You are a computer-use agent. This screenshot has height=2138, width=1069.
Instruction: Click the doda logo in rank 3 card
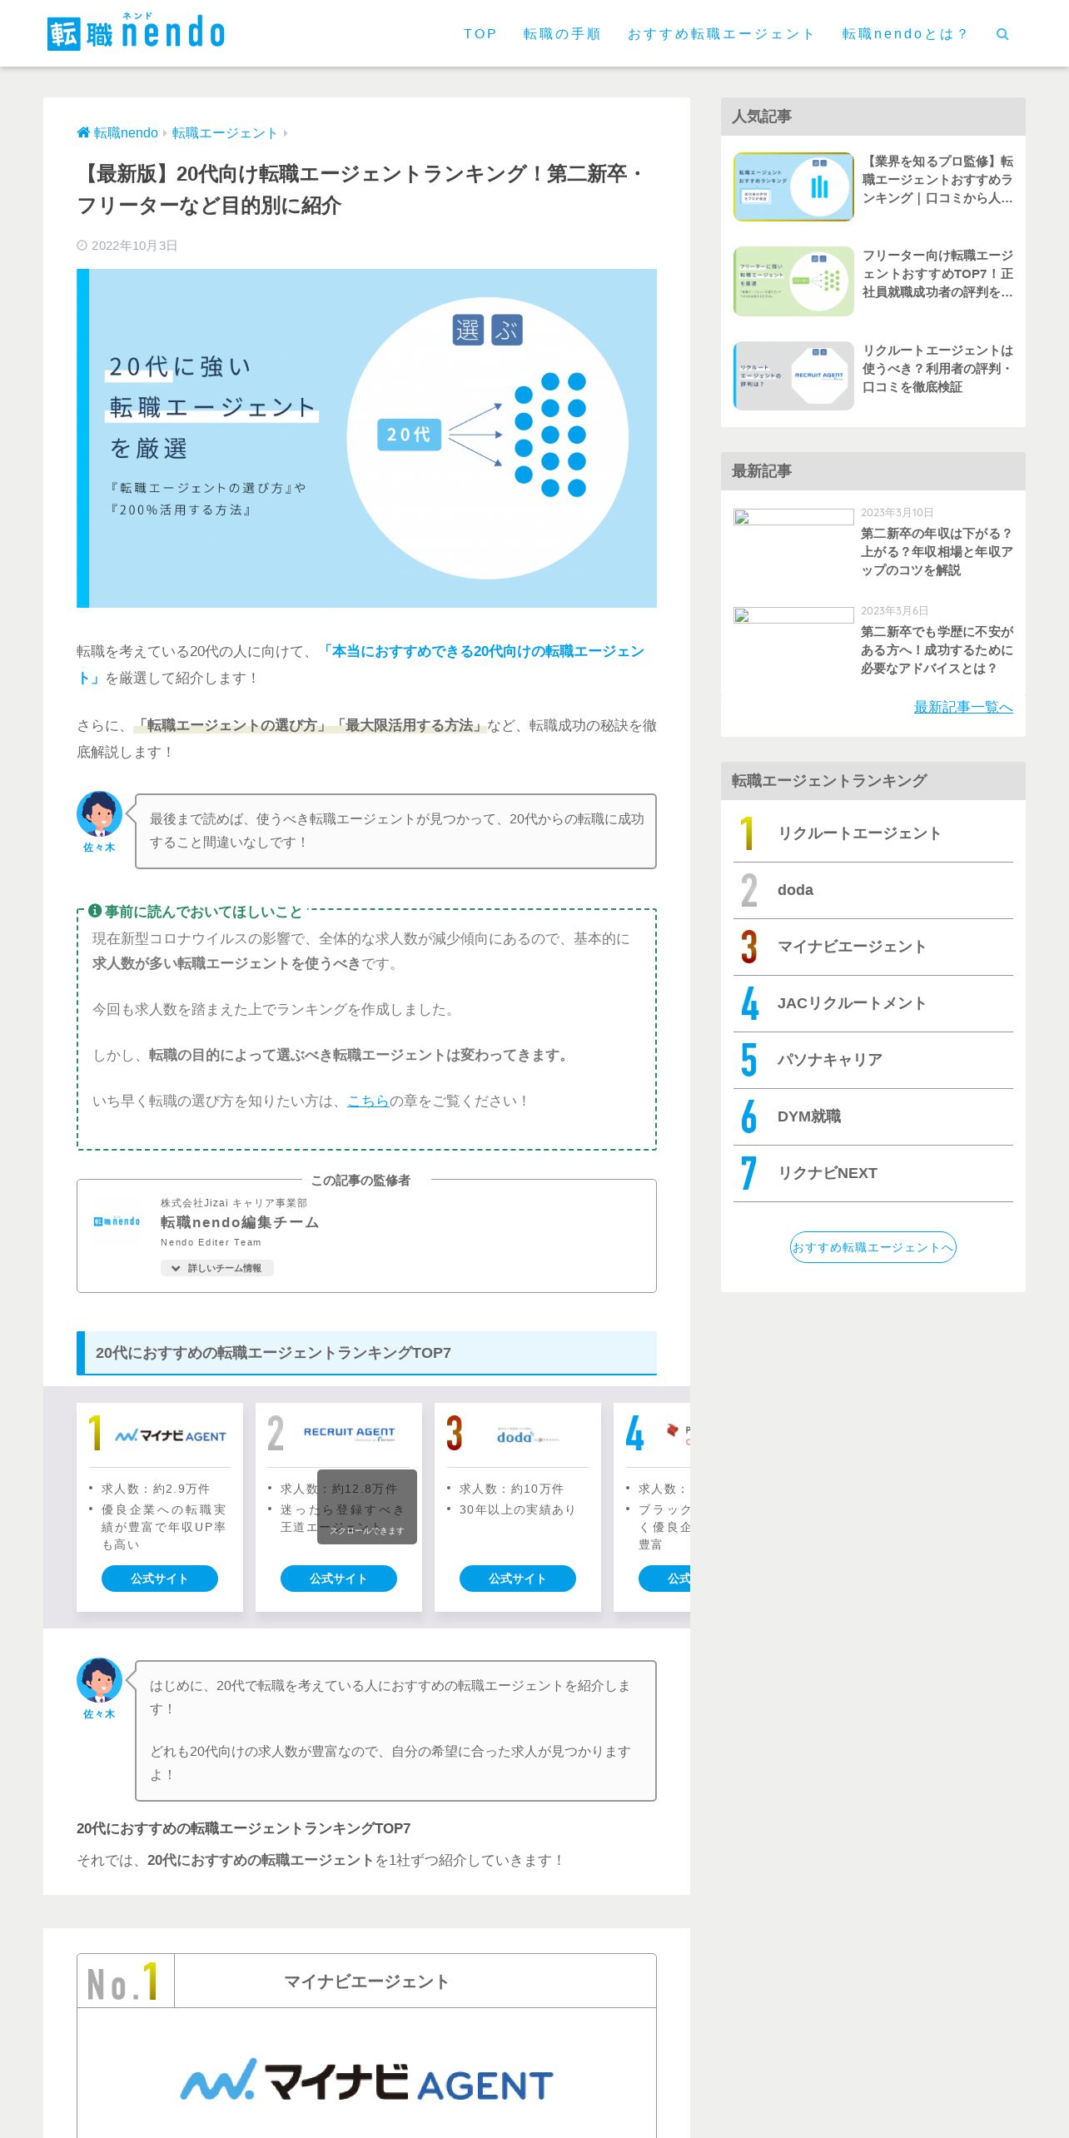tap(528, 1435)
